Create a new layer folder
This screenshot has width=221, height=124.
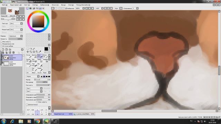[10, 49]
